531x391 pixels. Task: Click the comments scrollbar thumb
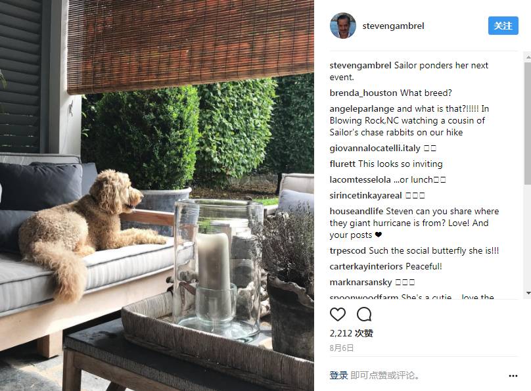pyautogui.click(x=528, y=124)
